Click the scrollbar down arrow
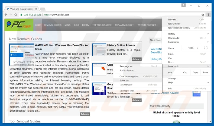The image size is (214, 126). tap(210, 121)
